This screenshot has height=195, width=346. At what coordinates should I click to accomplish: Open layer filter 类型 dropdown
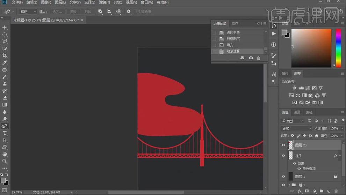pos(292,121)
